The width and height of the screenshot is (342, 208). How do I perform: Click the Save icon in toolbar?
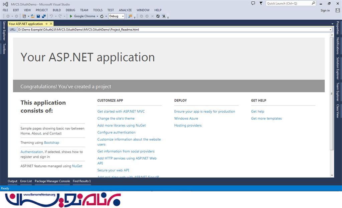coord(38,16)
